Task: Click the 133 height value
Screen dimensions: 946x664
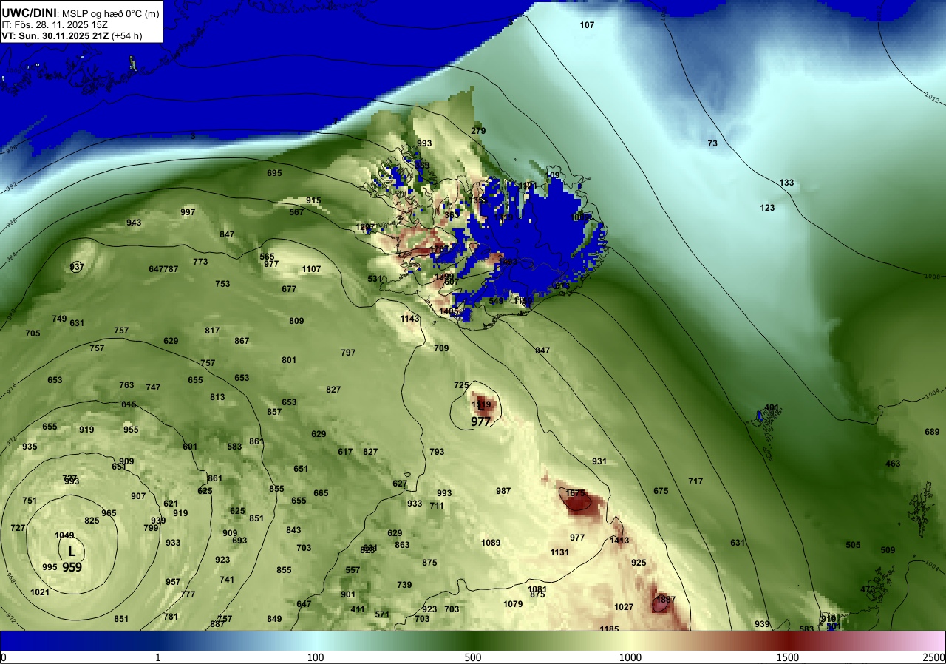Action: pyautogui.click(x=786, y=183)
